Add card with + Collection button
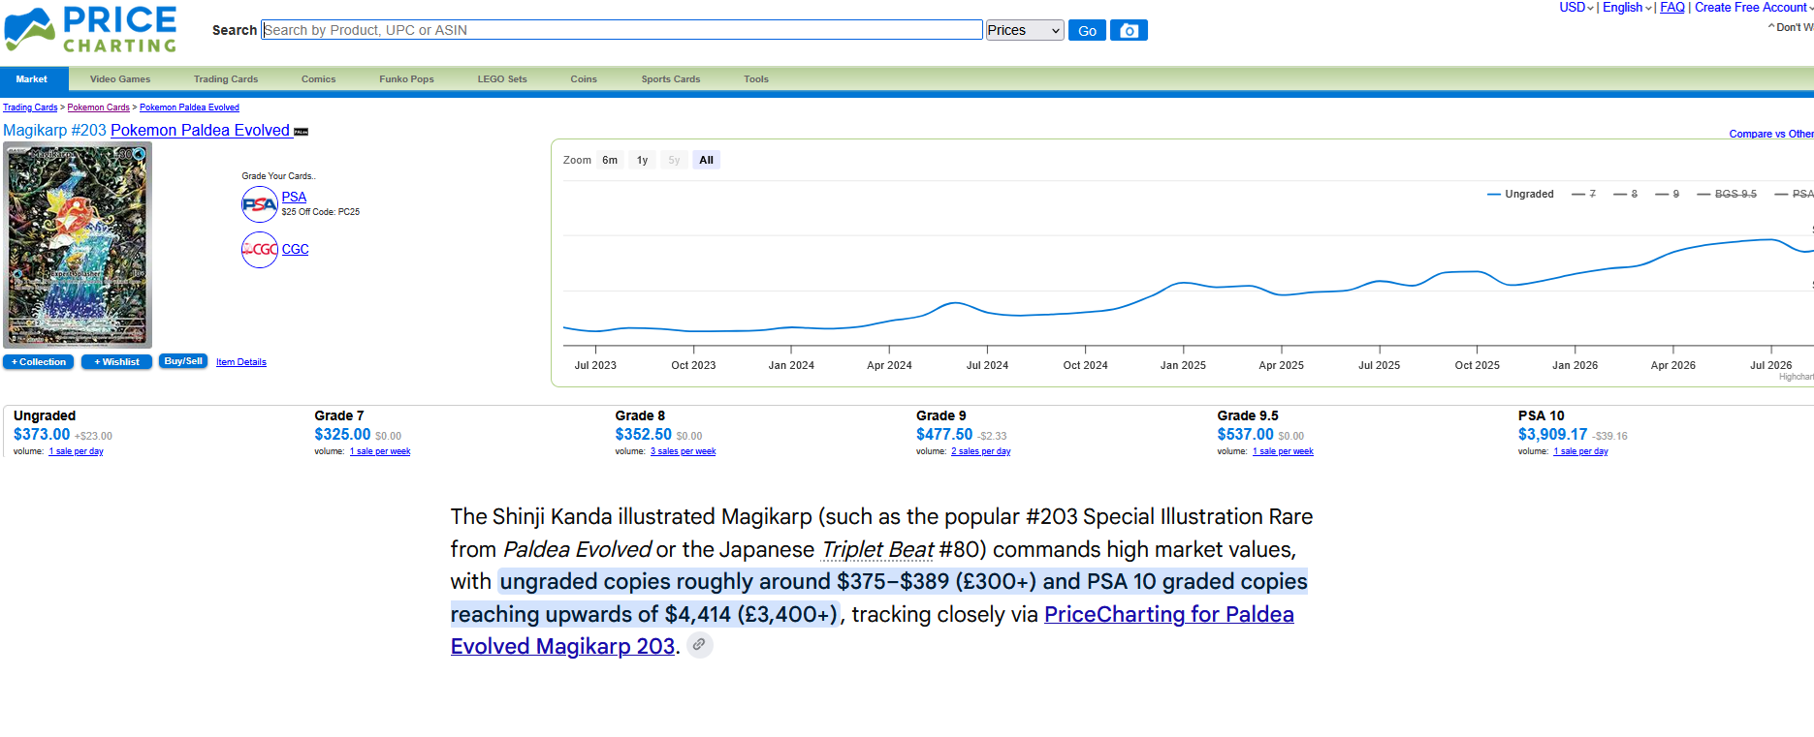Viewport: 1814px width, 737px height. (40, 362)
